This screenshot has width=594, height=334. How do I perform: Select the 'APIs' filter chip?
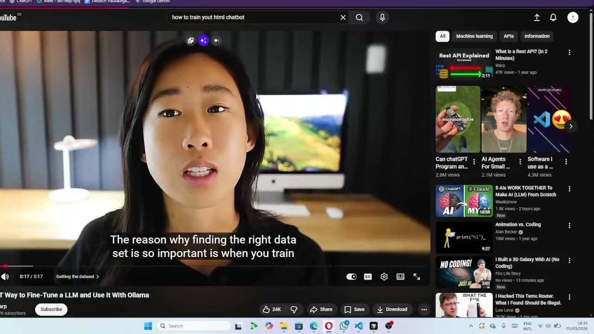[x=509, y=36]
